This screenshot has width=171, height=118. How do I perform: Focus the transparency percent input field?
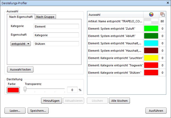click(x=72, y=90)
